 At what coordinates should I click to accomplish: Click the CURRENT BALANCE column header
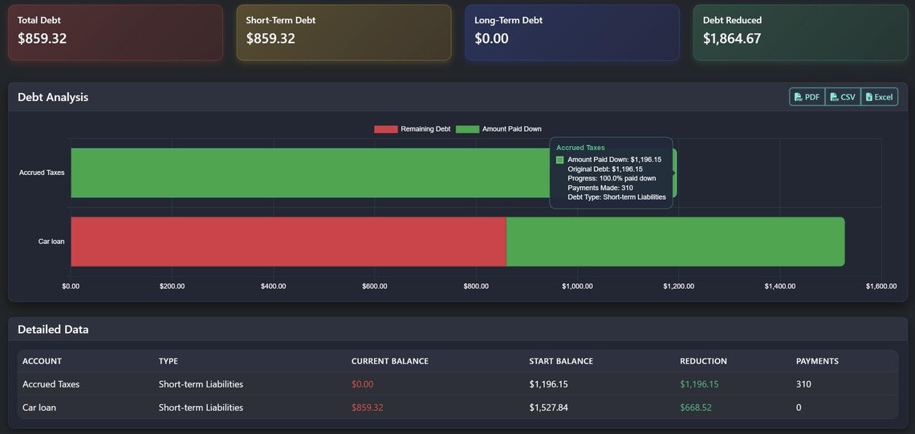coord(390,361)
